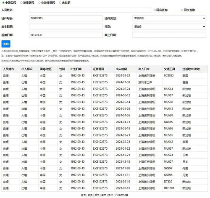Choose the 非港澳居民 radio option
Screen dimensions: 210x198
pyautogui.click(x=39, y=3)
